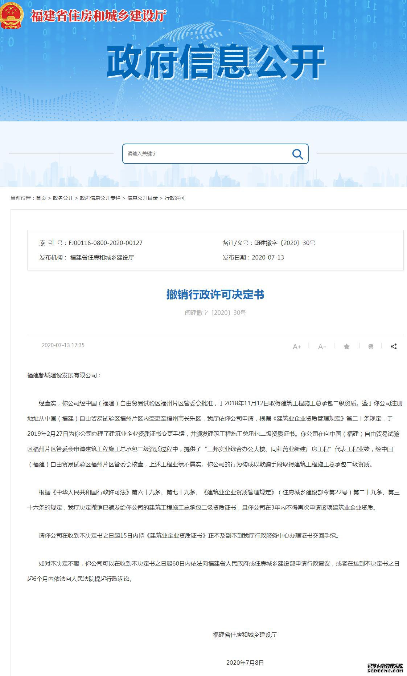
Task: Click the search magnifier icon
Action: 297,154
